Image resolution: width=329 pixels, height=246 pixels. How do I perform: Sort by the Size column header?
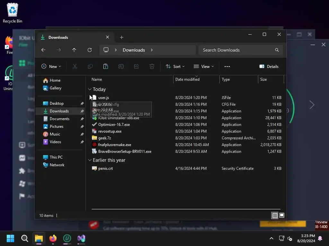[x=271, y=79]
